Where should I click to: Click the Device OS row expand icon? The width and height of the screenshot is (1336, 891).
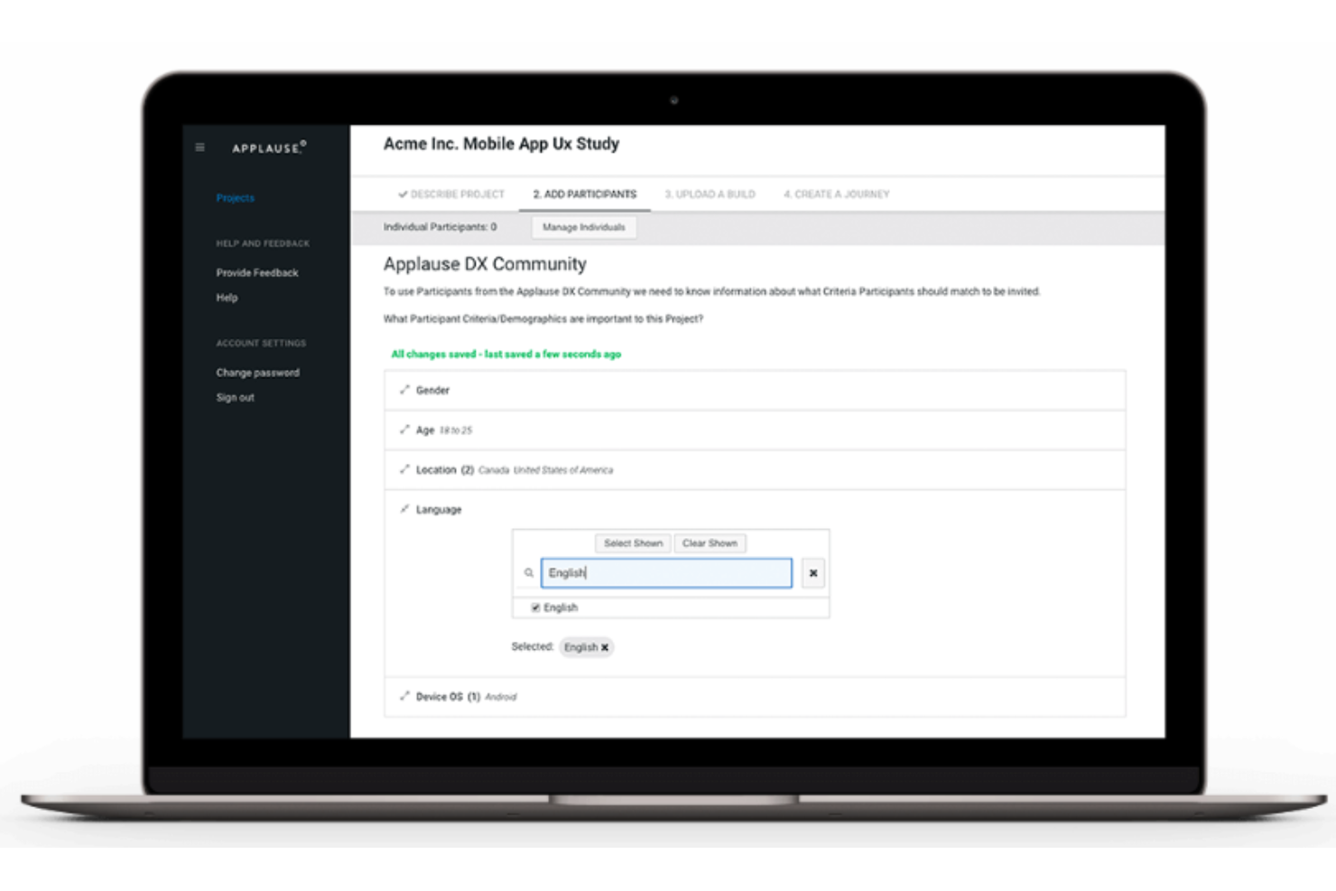404,696
